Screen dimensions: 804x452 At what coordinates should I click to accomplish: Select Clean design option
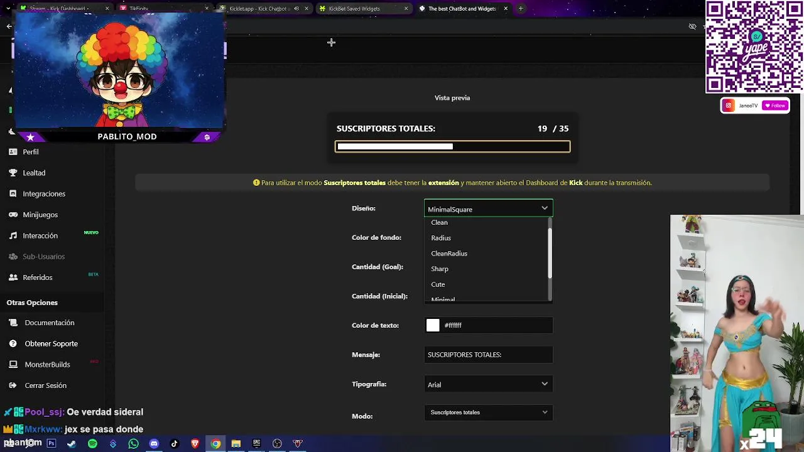click(439, 222)
